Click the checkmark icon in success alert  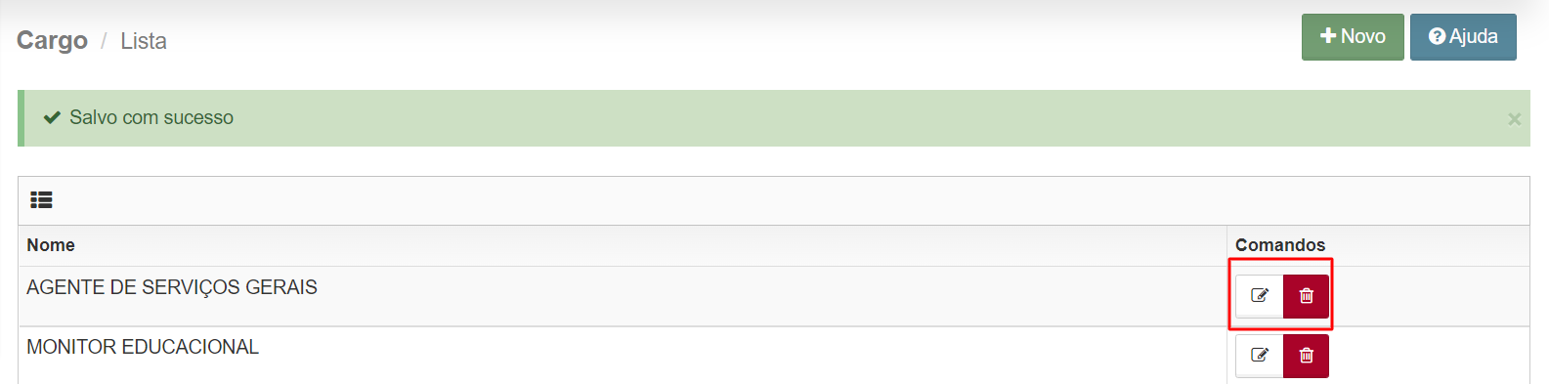click(52, 117)
